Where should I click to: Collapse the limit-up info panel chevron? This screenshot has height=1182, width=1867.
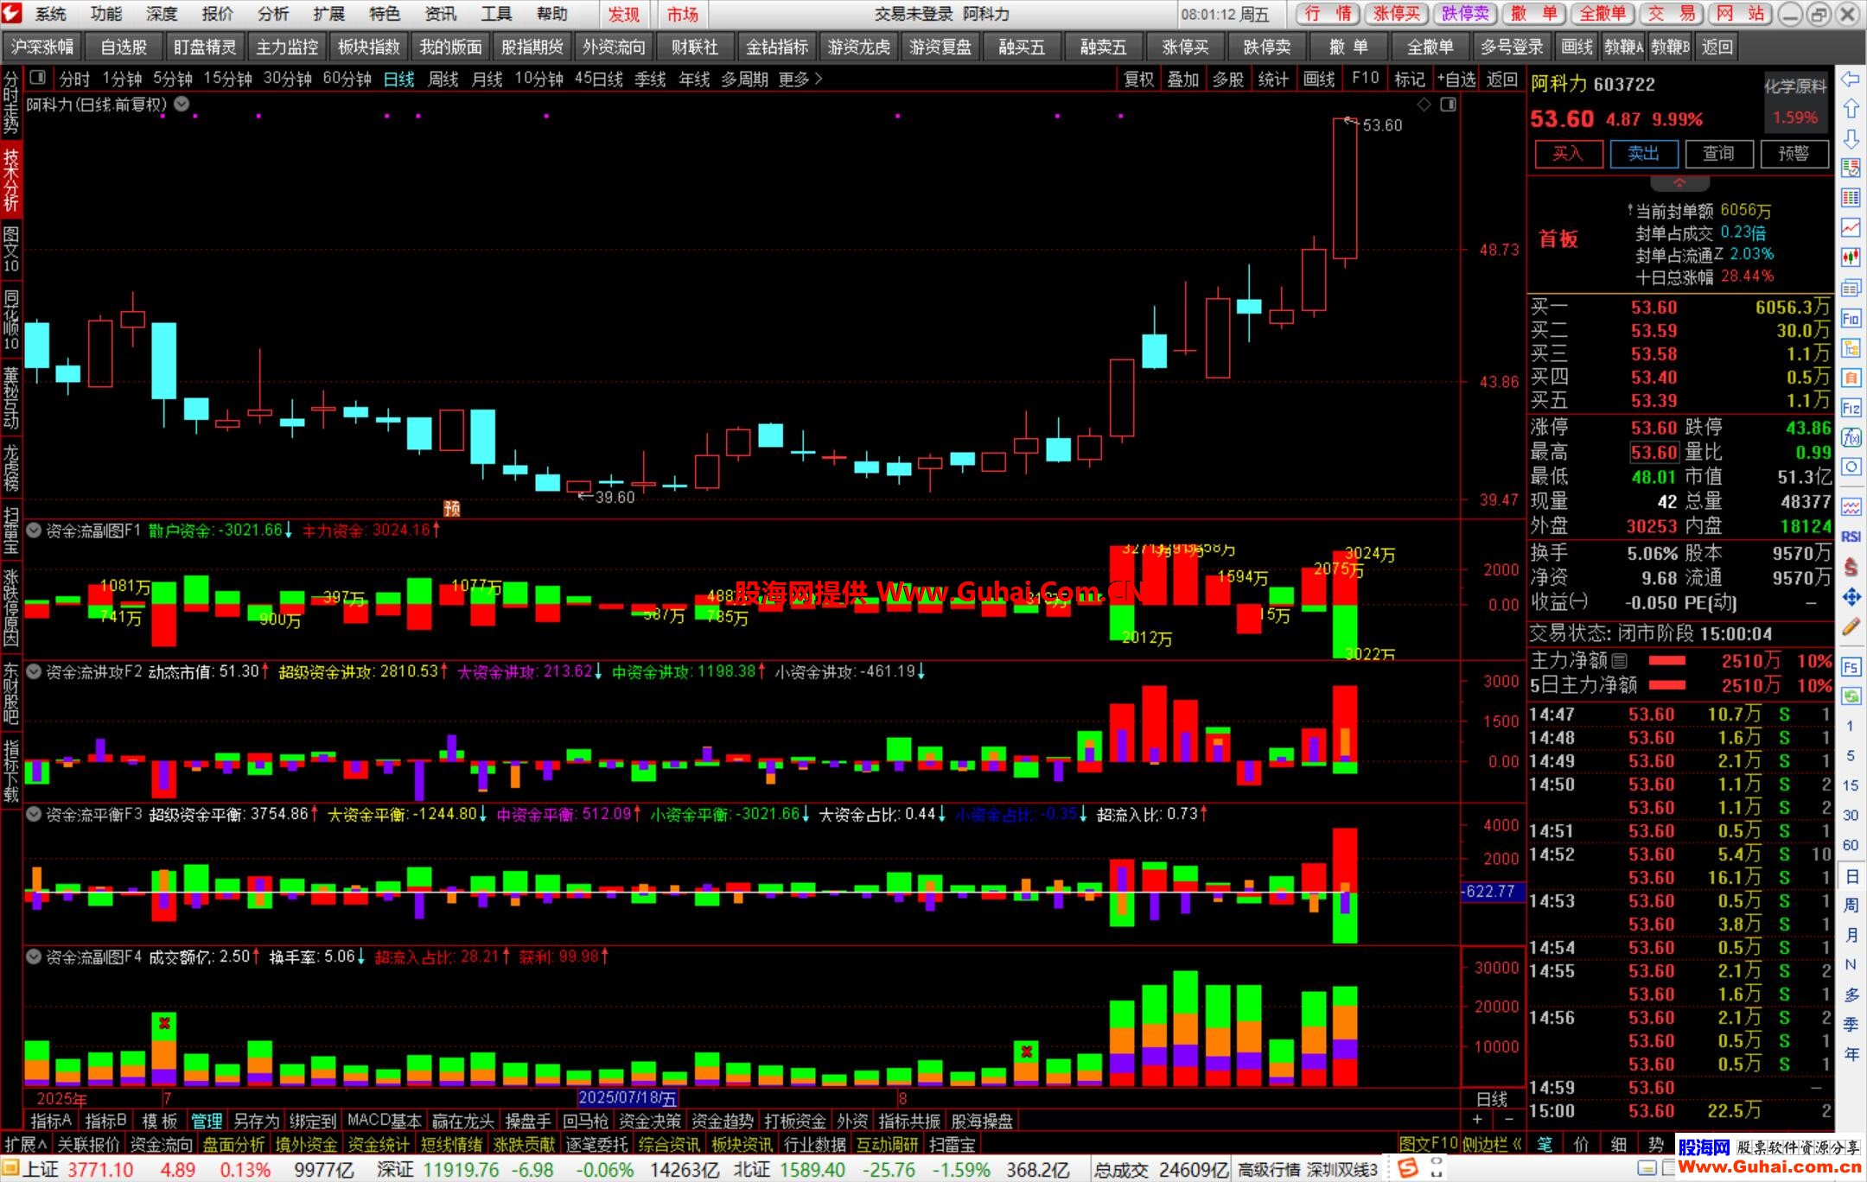(x=1679, y=183)
